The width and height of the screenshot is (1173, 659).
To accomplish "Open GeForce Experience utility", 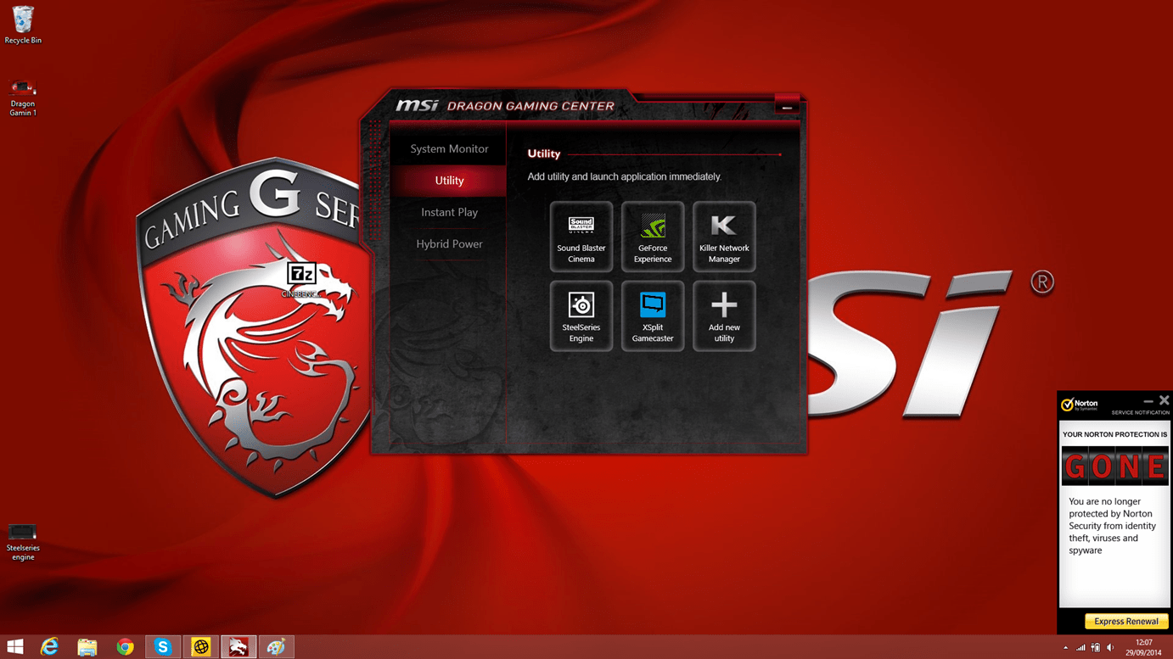I will coord(652,237).
